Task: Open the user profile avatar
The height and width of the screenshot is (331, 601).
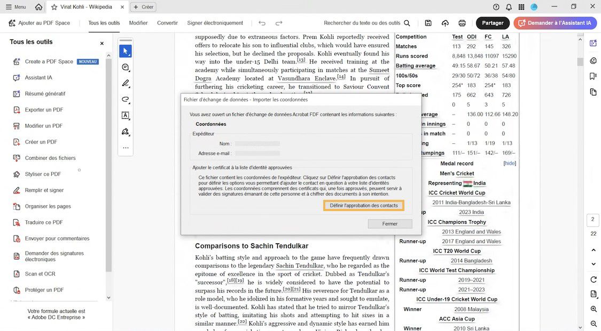Action: (x=534, y=7)
